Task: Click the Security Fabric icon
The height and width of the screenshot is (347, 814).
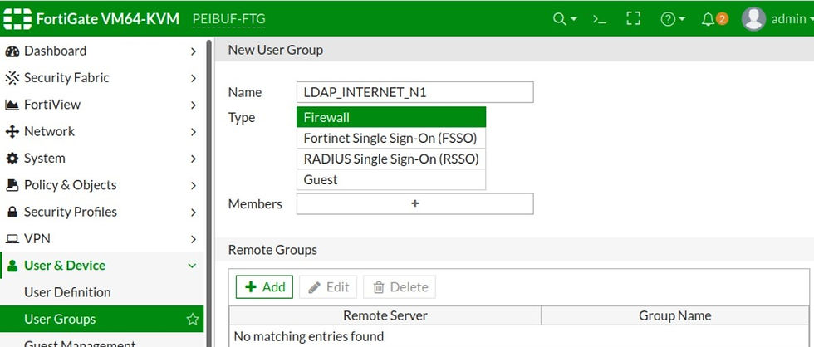Action: 12,78
